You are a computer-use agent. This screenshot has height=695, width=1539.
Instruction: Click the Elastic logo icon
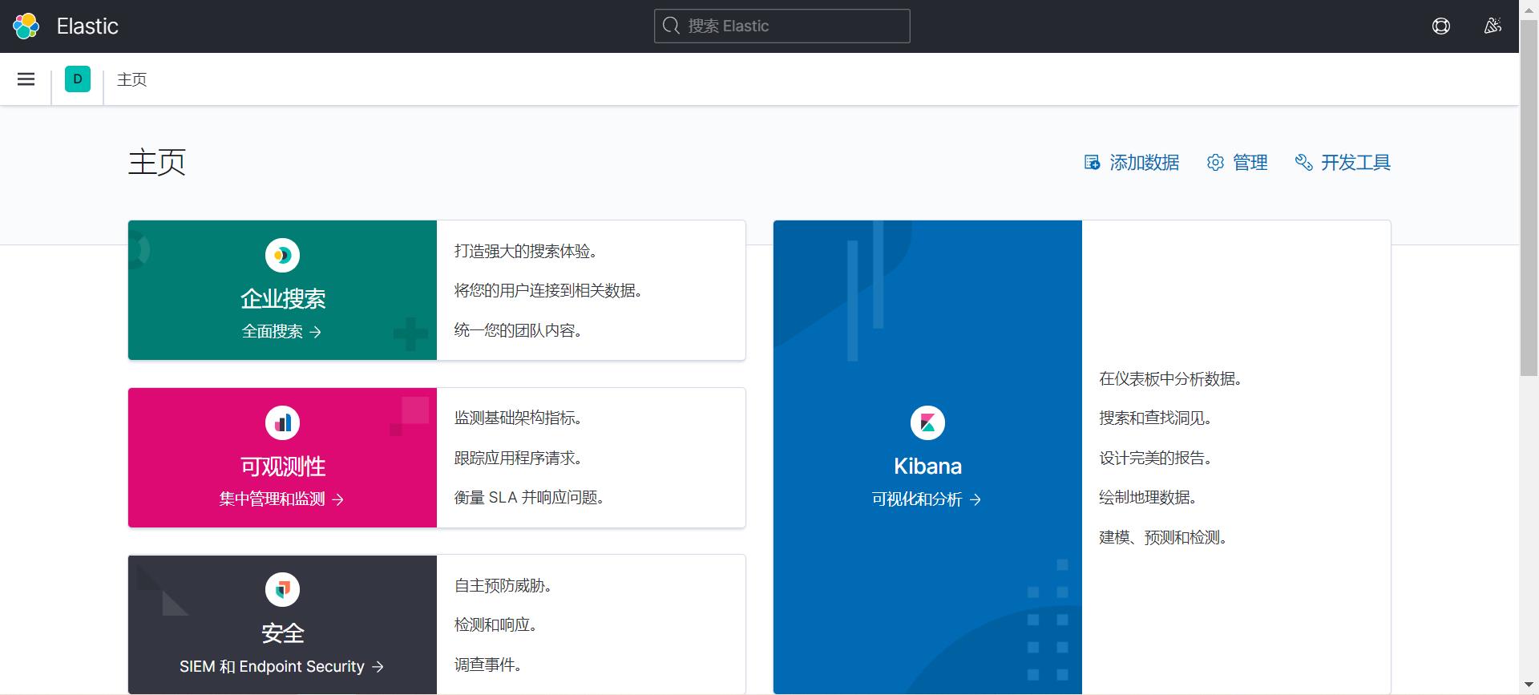(26, 26)
